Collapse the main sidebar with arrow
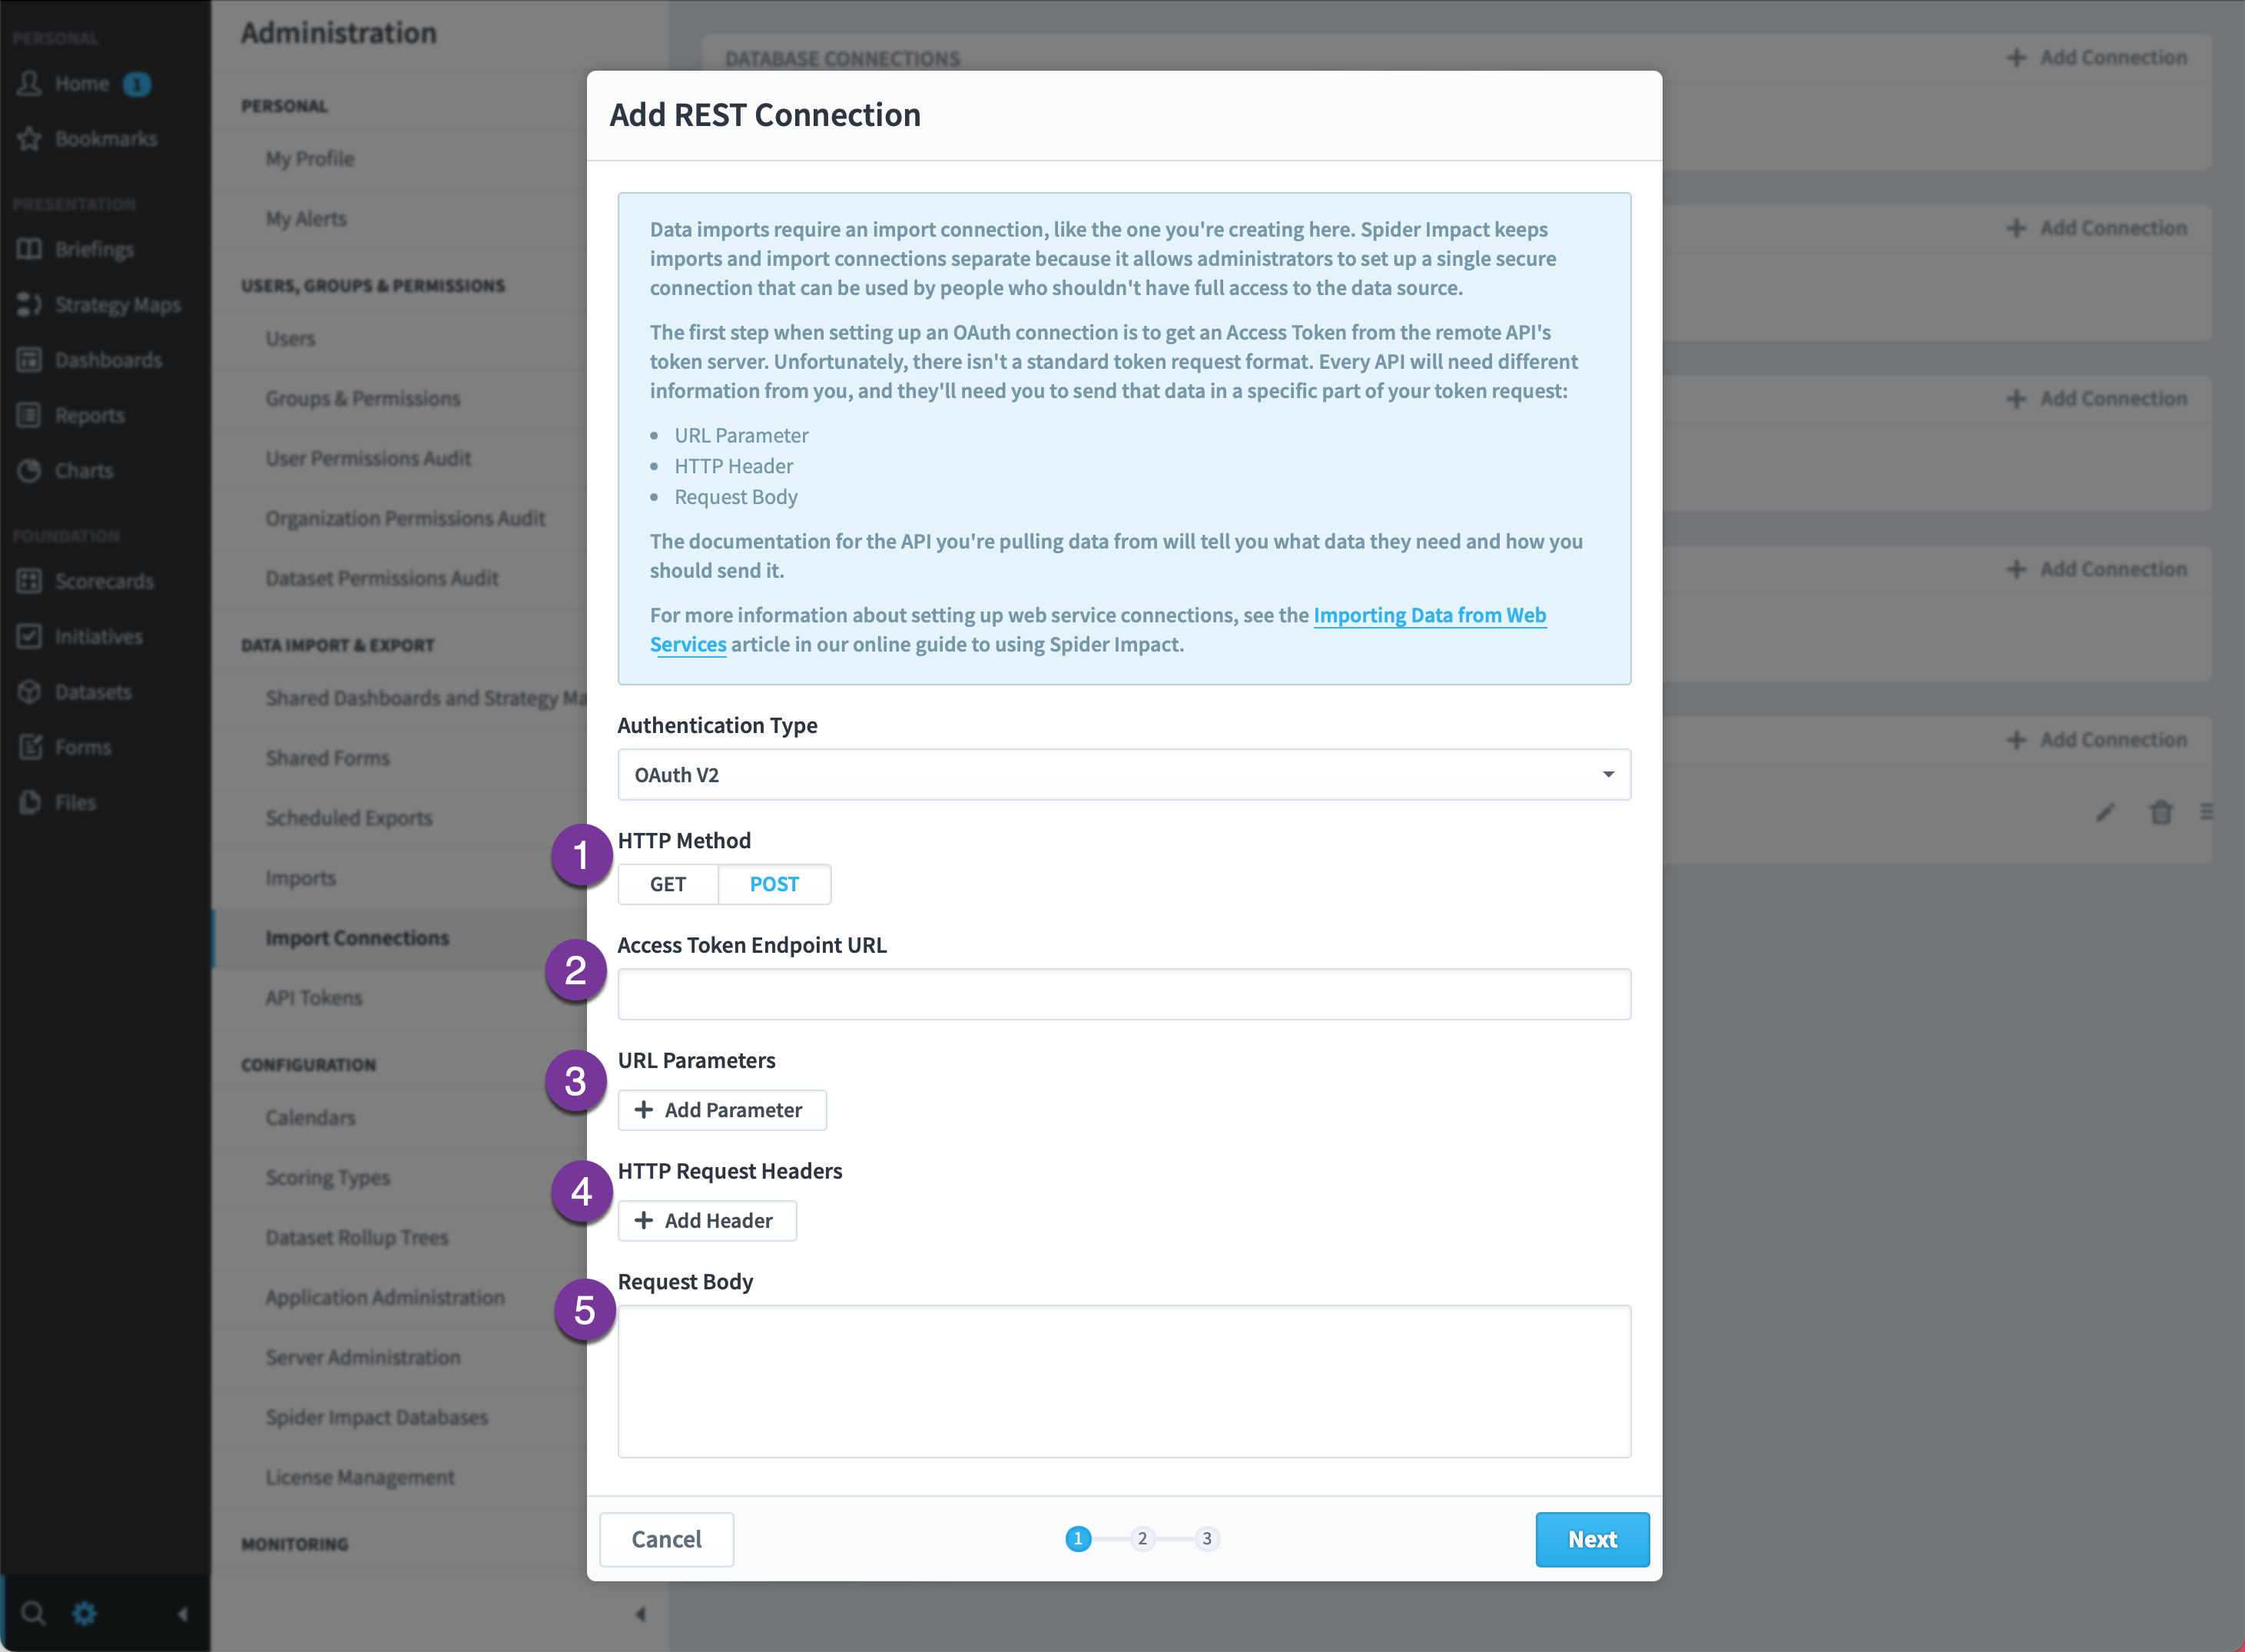Image resolution: width=2245 pixels, height=1652 pixels. 183,1613
